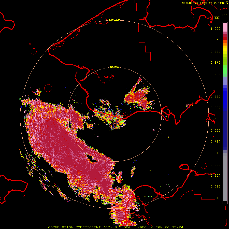Click the 0.627 scale value

pyautogui.click(x=216, y=108)
